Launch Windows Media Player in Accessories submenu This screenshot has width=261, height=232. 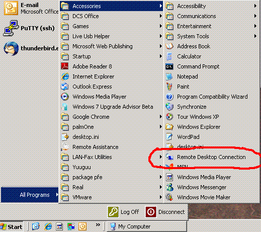212,177
